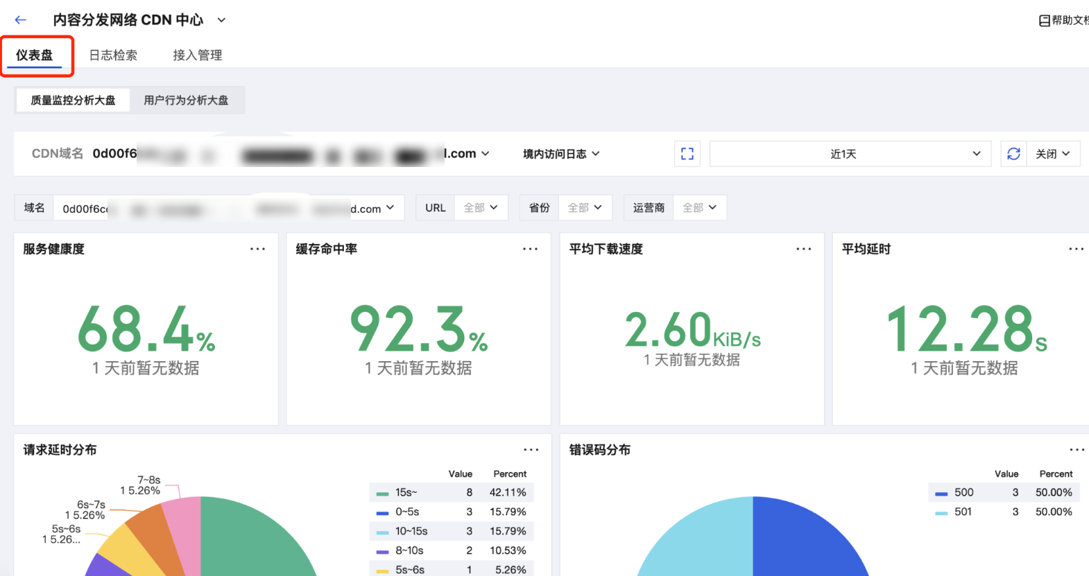Toggle the 500 error code legend
This screenshot has width=1089, height=576.
[963, 493]
